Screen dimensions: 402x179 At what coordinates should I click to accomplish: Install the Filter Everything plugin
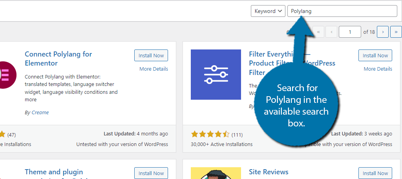[375, 55]
